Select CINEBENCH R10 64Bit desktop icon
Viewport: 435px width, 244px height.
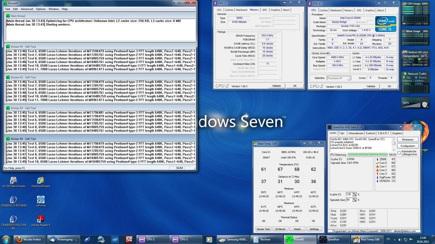(x=13, y=202)
